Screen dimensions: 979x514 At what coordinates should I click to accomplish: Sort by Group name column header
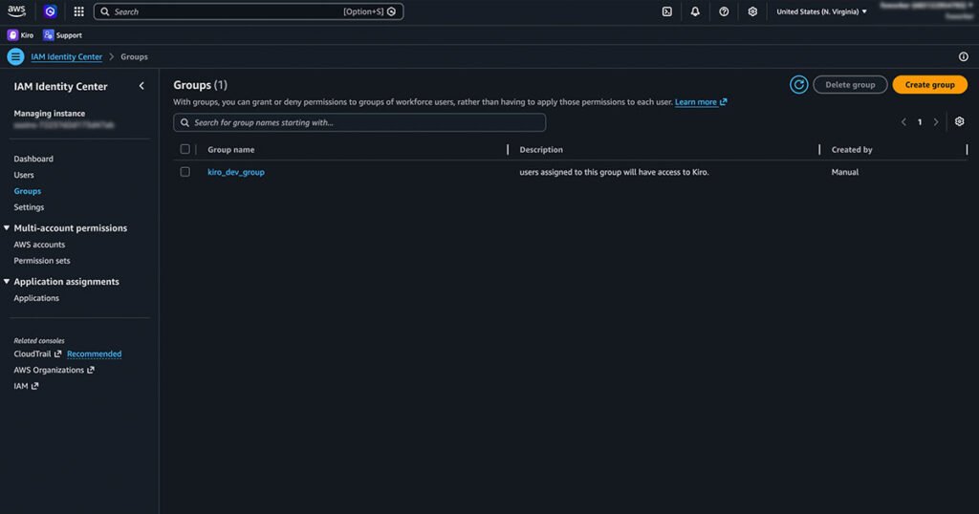[x=231, y=150]
